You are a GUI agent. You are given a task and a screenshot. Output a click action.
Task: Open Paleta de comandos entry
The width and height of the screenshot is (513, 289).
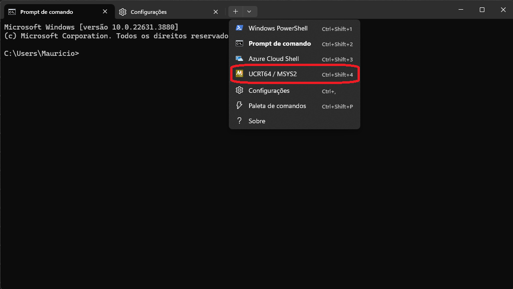pyautogui.click(x=277, y=106)
